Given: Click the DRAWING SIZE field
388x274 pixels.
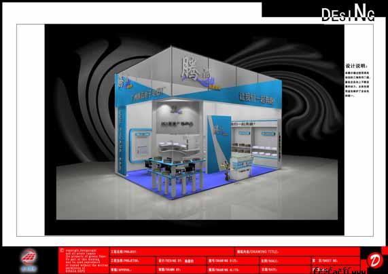Looking at the screenshot, I should (x=232, y=260).
